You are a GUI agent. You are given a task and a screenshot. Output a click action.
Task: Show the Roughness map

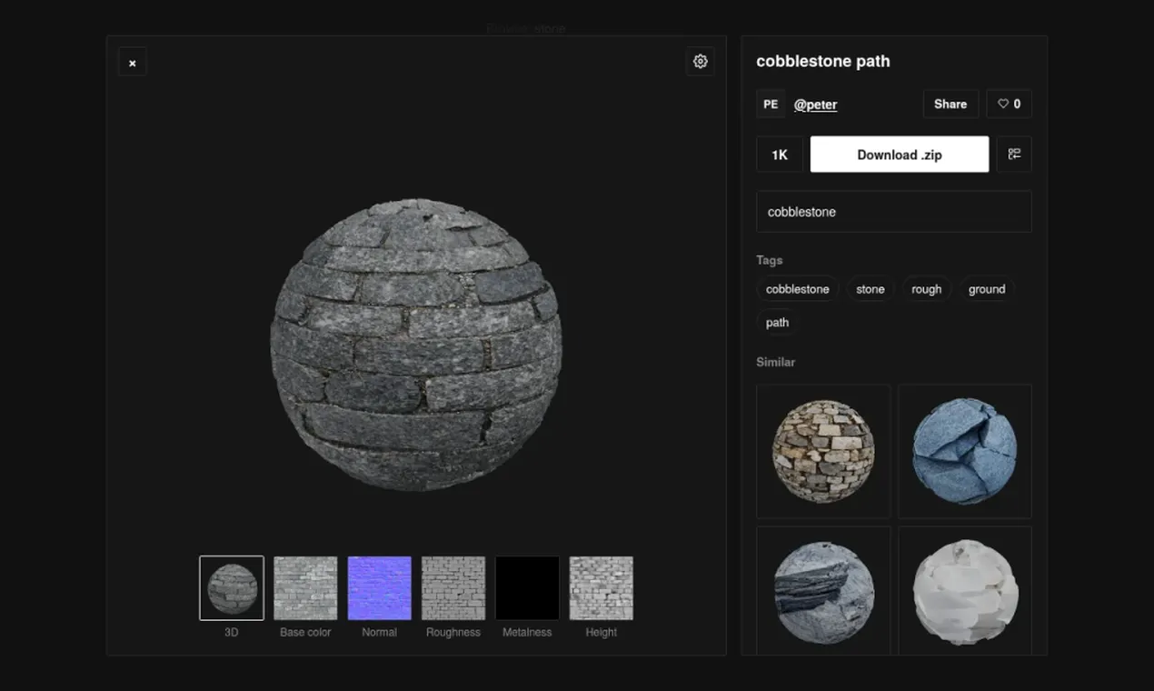click(x=453, y=588)
